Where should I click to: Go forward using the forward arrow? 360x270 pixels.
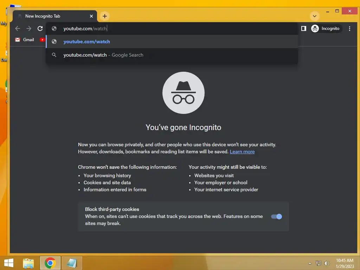(x=29, y=28)
